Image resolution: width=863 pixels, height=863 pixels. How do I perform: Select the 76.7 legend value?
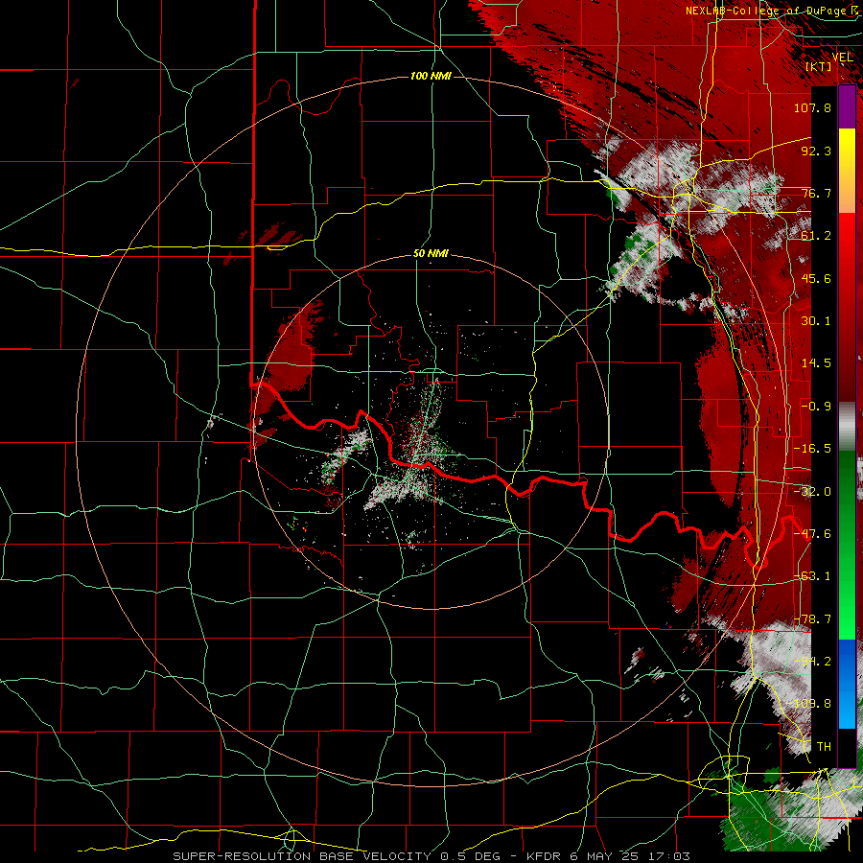click(816, 193)
